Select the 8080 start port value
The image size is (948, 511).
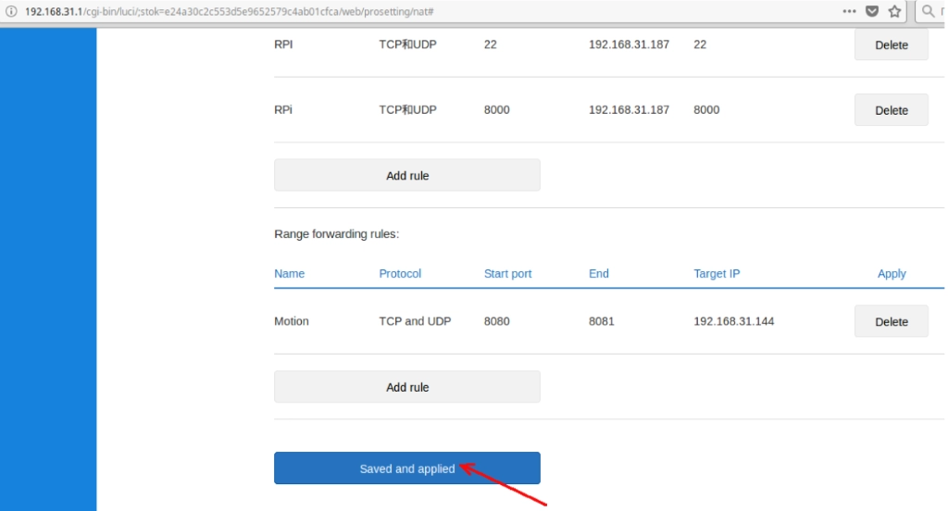(x=496, y=321)
